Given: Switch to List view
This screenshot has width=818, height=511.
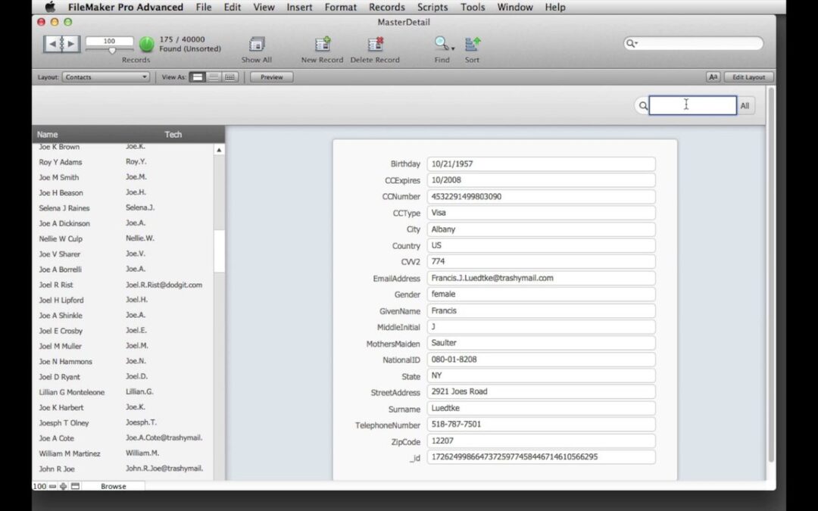Looking at the screenshot, I should point(214,77).
